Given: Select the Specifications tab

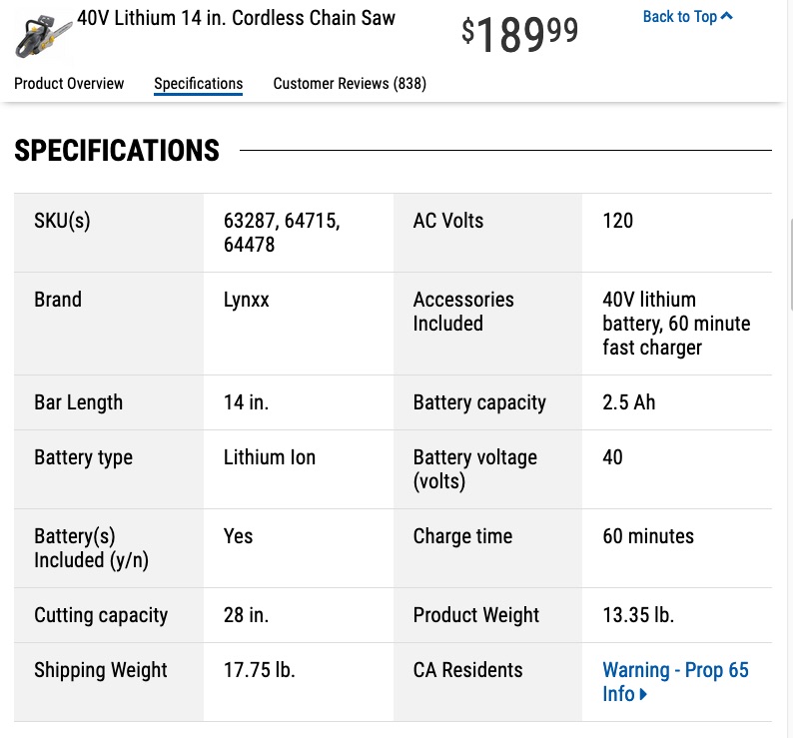Looking at the screenshot, I should click(198, 84).
